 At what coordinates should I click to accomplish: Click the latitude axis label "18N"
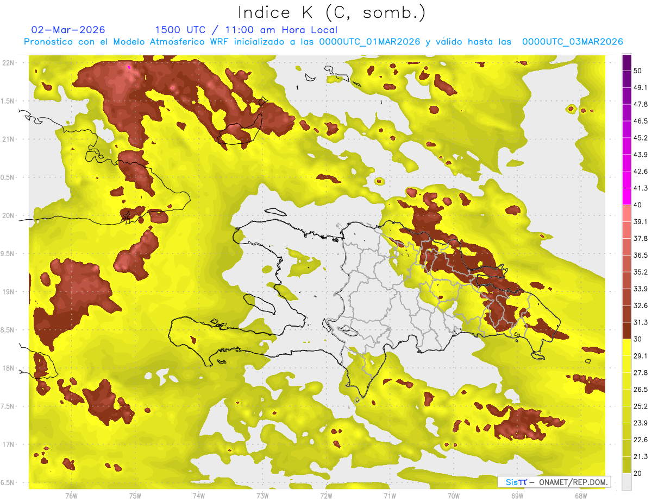click(x=8, y=368)
